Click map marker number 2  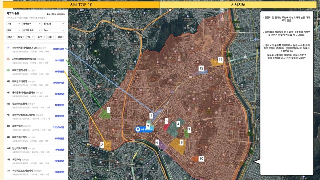pyautogui.click(x=102, y=145)
